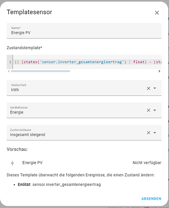This screenshot has width=169, height=208.
Task: Click the Zustandsklasse field text Insgesamt steigend
Action: (28, 135)
